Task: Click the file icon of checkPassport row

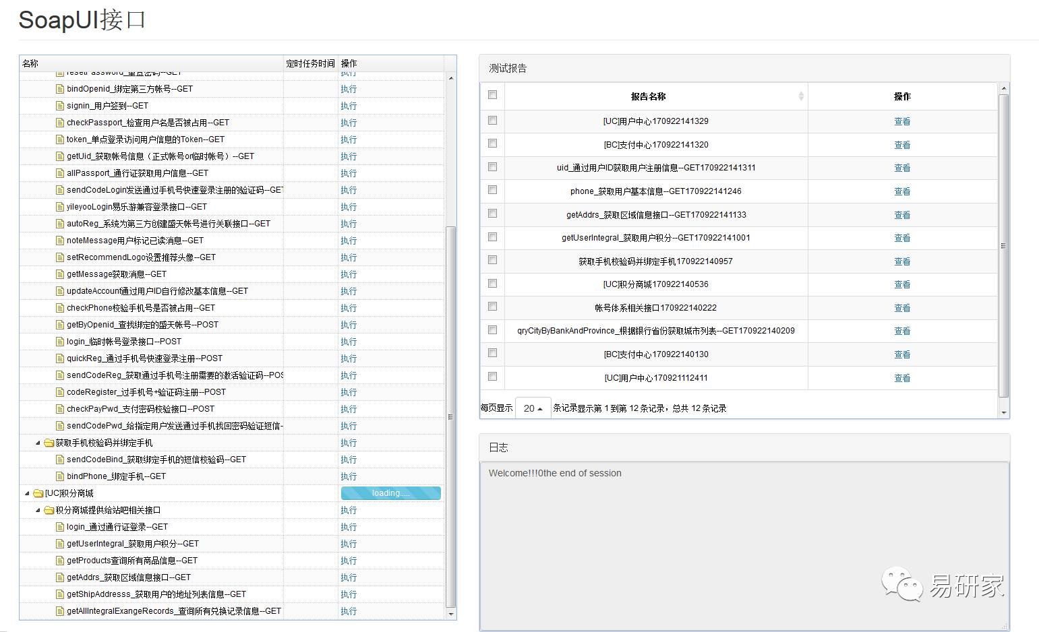Action: pos(60,123)
